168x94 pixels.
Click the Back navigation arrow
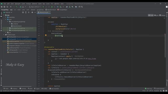[11, 7]
